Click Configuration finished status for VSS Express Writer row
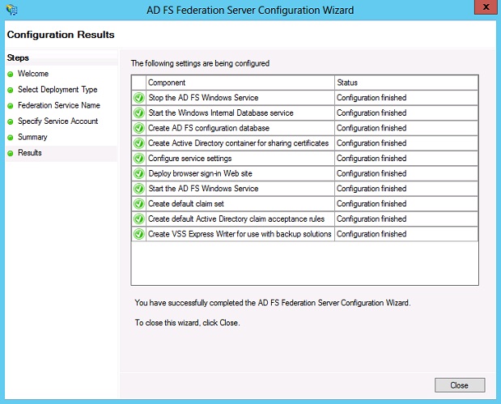The image size is (501, 404). click(x=372, y=234)
